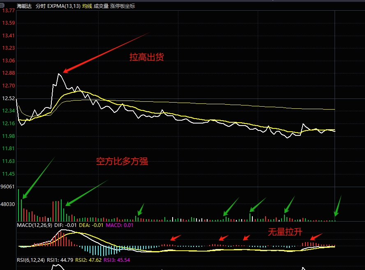Click the DEA: -0.01 value
The height and width of the screenshot is (270, 365).
pyautogui.click(x=91, y=225)
